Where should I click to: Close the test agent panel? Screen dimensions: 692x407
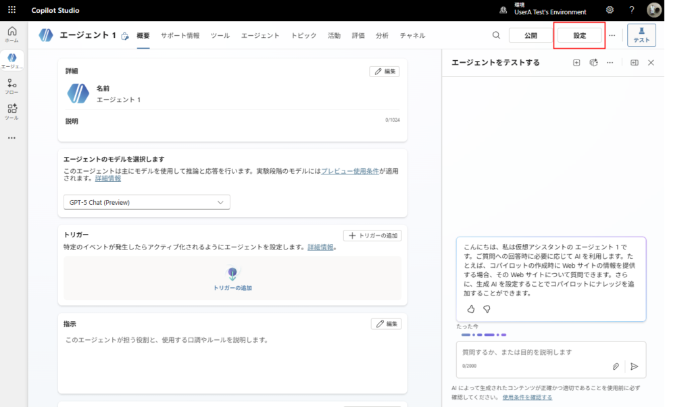tap(651, 62)
